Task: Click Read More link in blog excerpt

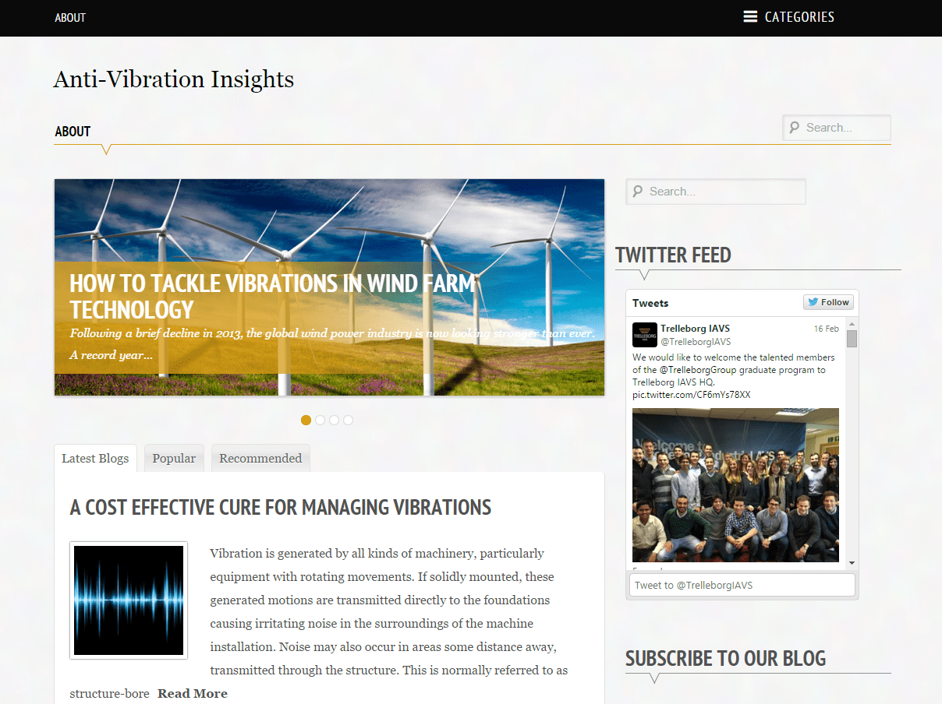Action: (x=193, y=693)
